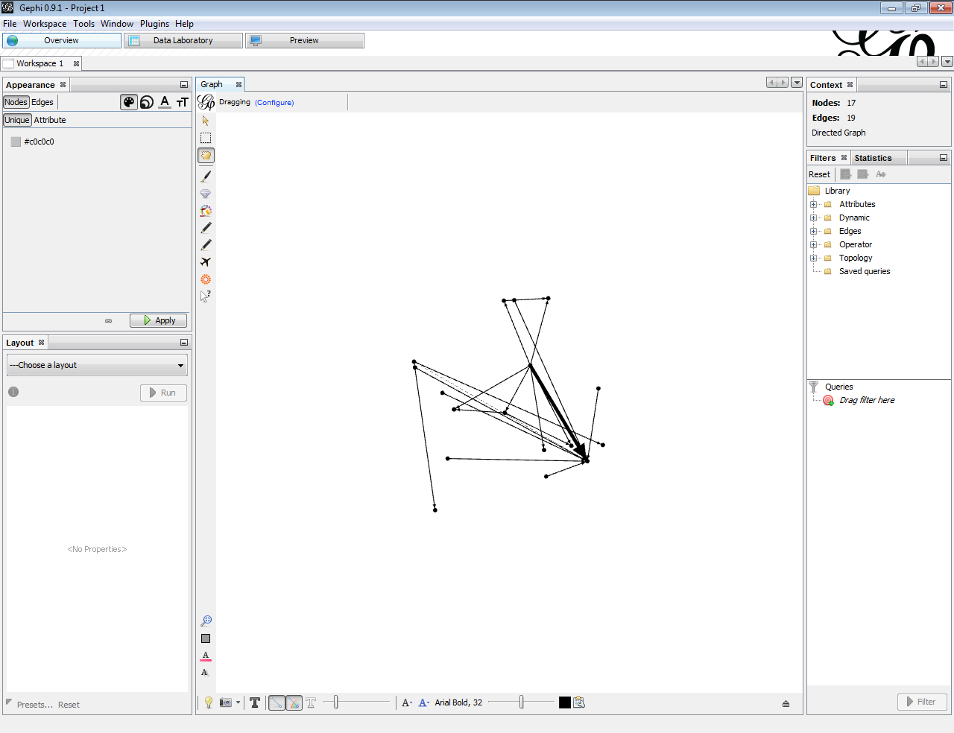Click the black label color swatch

(x=565, y=702)
